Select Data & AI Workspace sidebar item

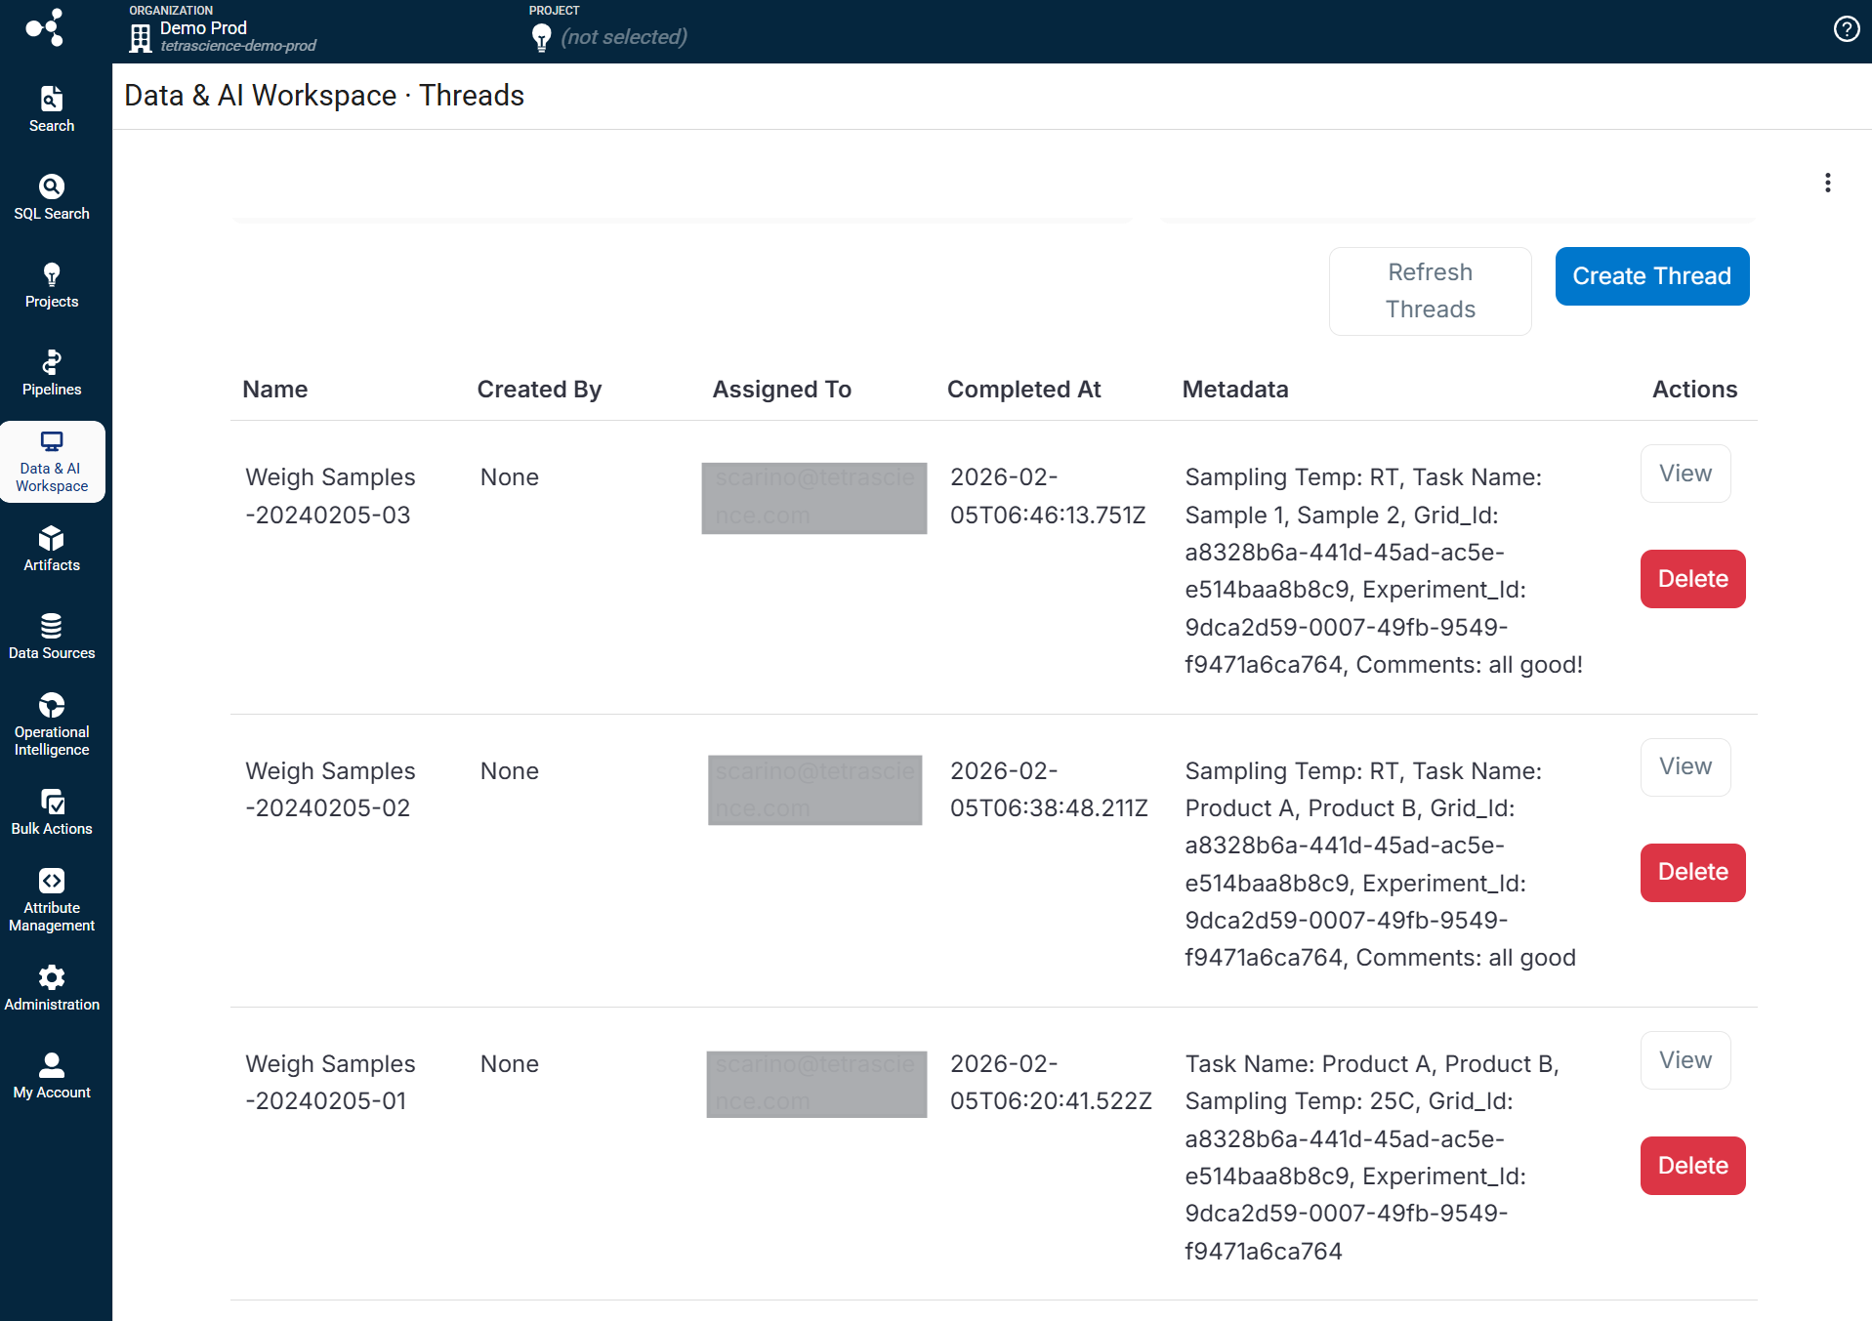[52, 462]
